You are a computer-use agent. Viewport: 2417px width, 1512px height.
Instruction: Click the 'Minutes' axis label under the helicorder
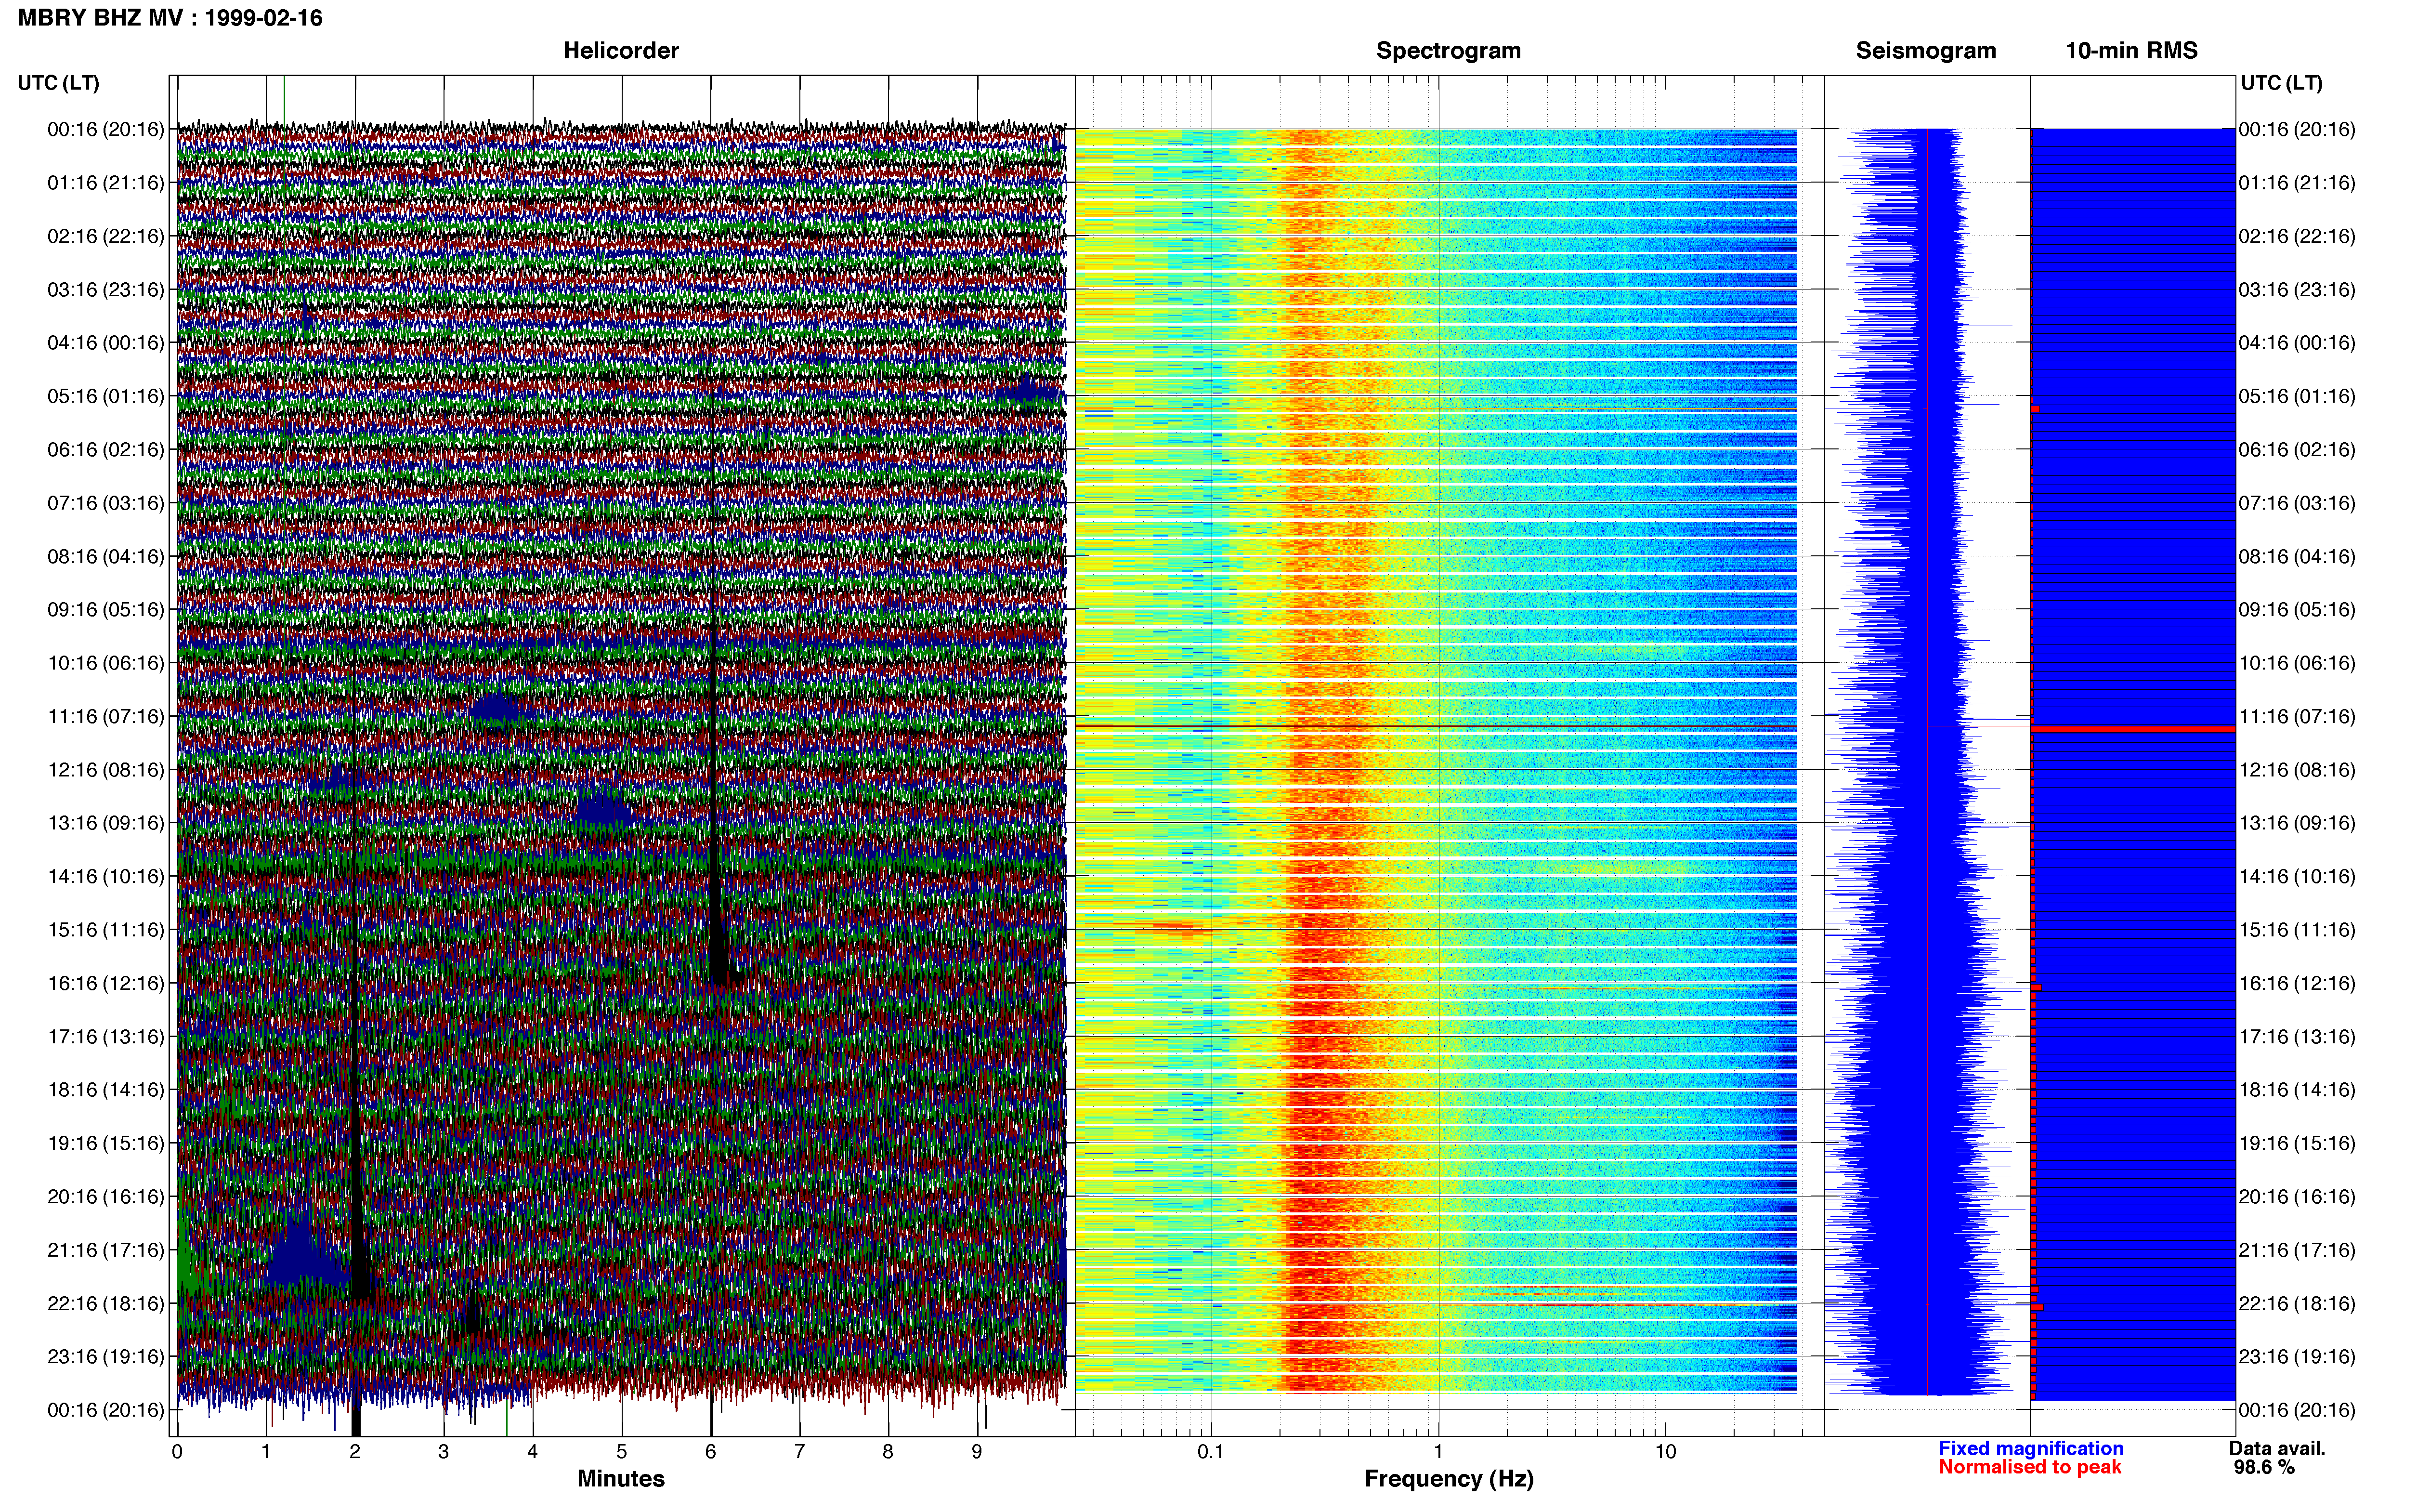point(621,1479)
